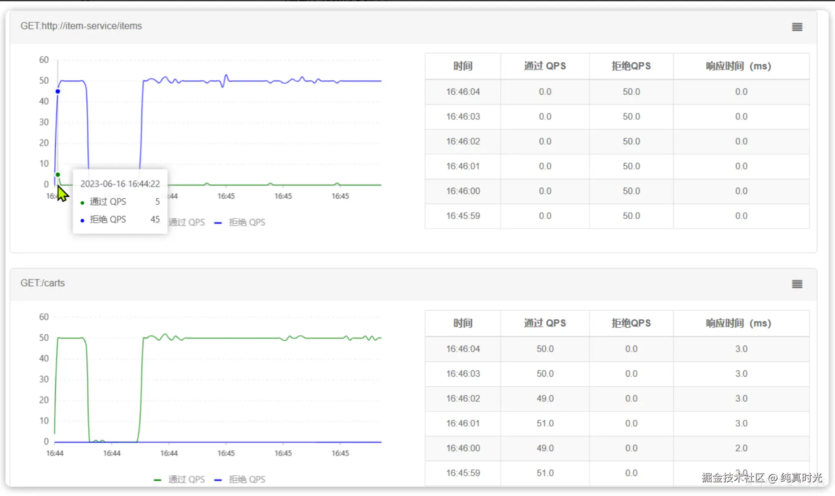Screen dimensions: 835x496
Task: Click the GET:http://item-service/items panel title
Action: 81,26
